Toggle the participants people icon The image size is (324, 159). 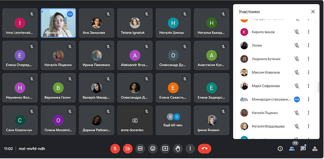[292, 149]
